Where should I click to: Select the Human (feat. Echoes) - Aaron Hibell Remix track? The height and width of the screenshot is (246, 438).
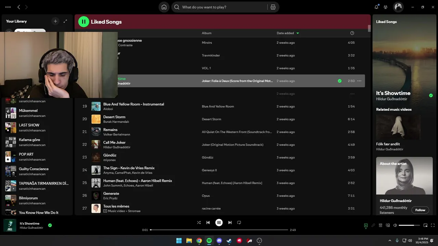pyautogui.click(x=138, y=181)
